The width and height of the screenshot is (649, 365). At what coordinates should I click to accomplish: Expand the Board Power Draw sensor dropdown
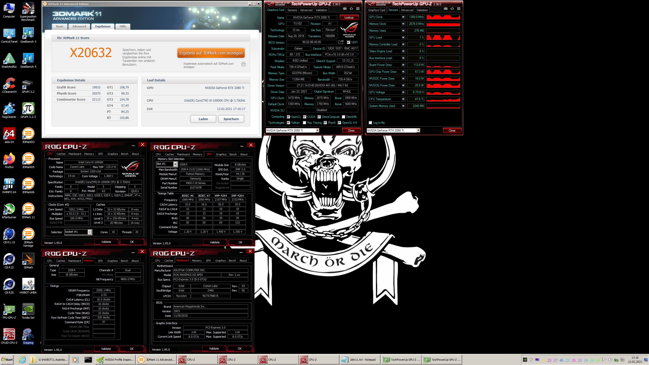(x=403, y=65)
